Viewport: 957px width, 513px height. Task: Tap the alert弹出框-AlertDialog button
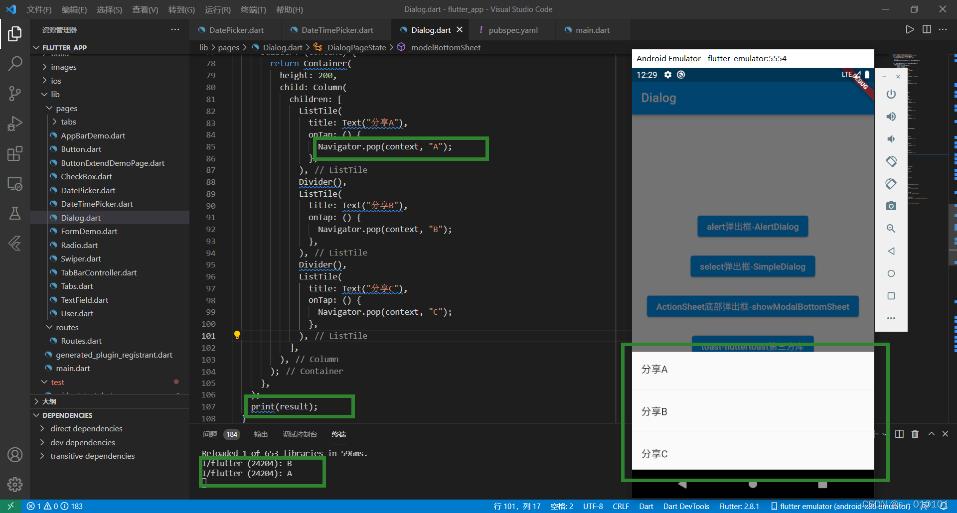tap(753, 227)
